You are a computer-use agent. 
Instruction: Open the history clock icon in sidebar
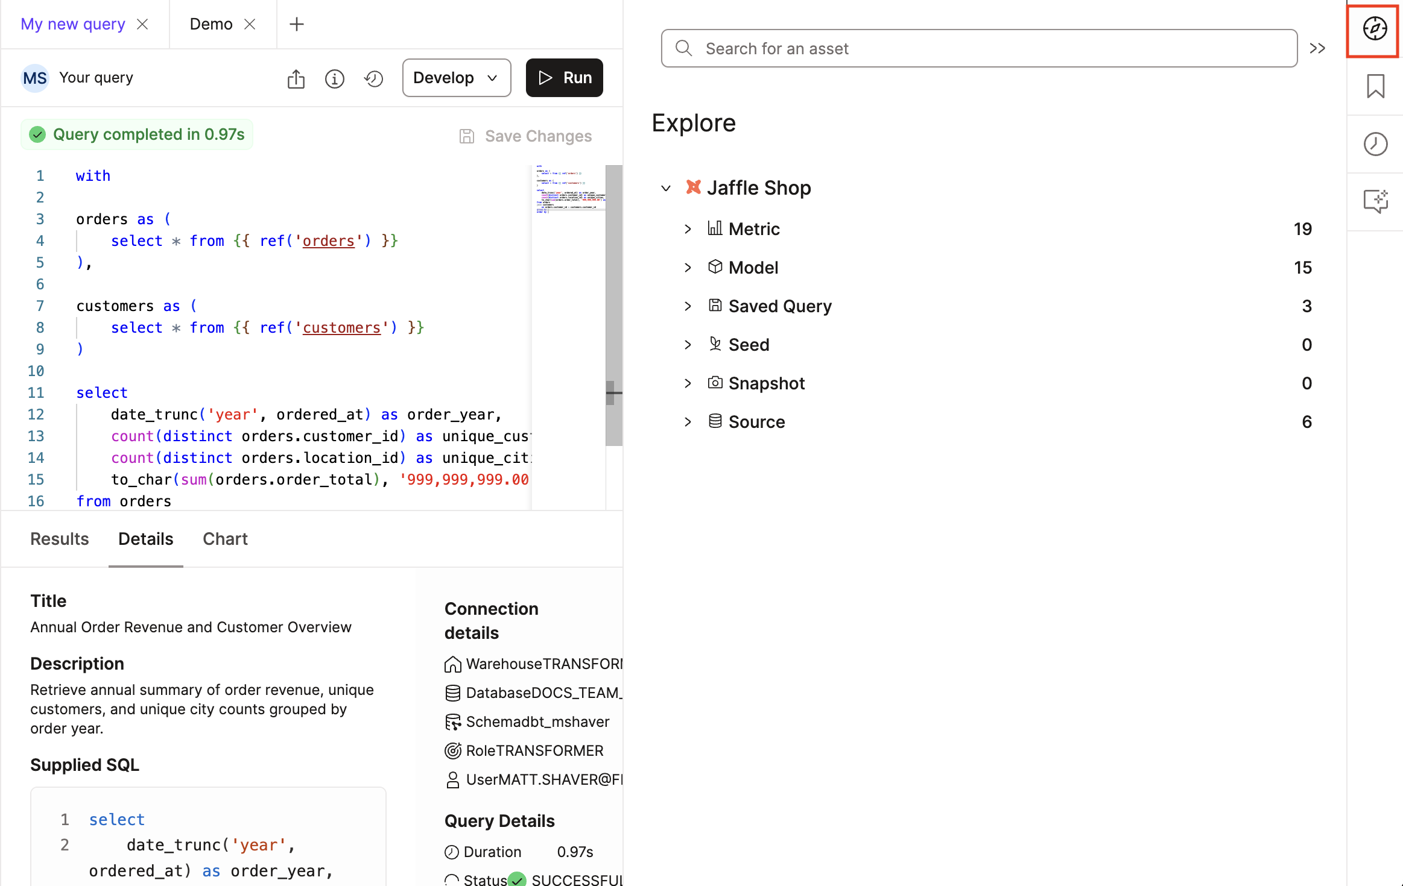pyautogui.click(x=1375, y=144)
